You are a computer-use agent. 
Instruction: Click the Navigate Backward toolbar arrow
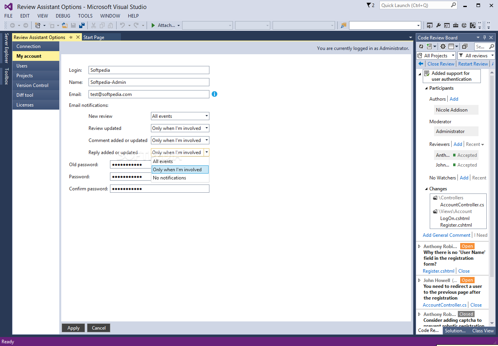click(12, 25)
